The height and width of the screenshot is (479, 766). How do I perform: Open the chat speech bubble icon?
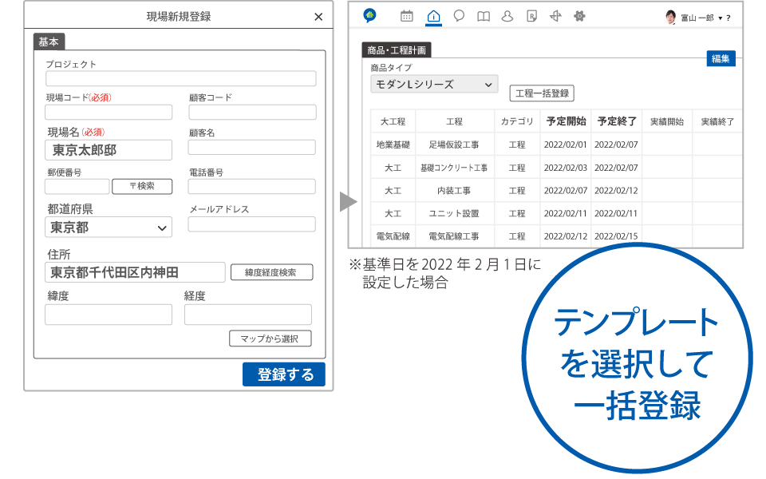tap(459, 16)
